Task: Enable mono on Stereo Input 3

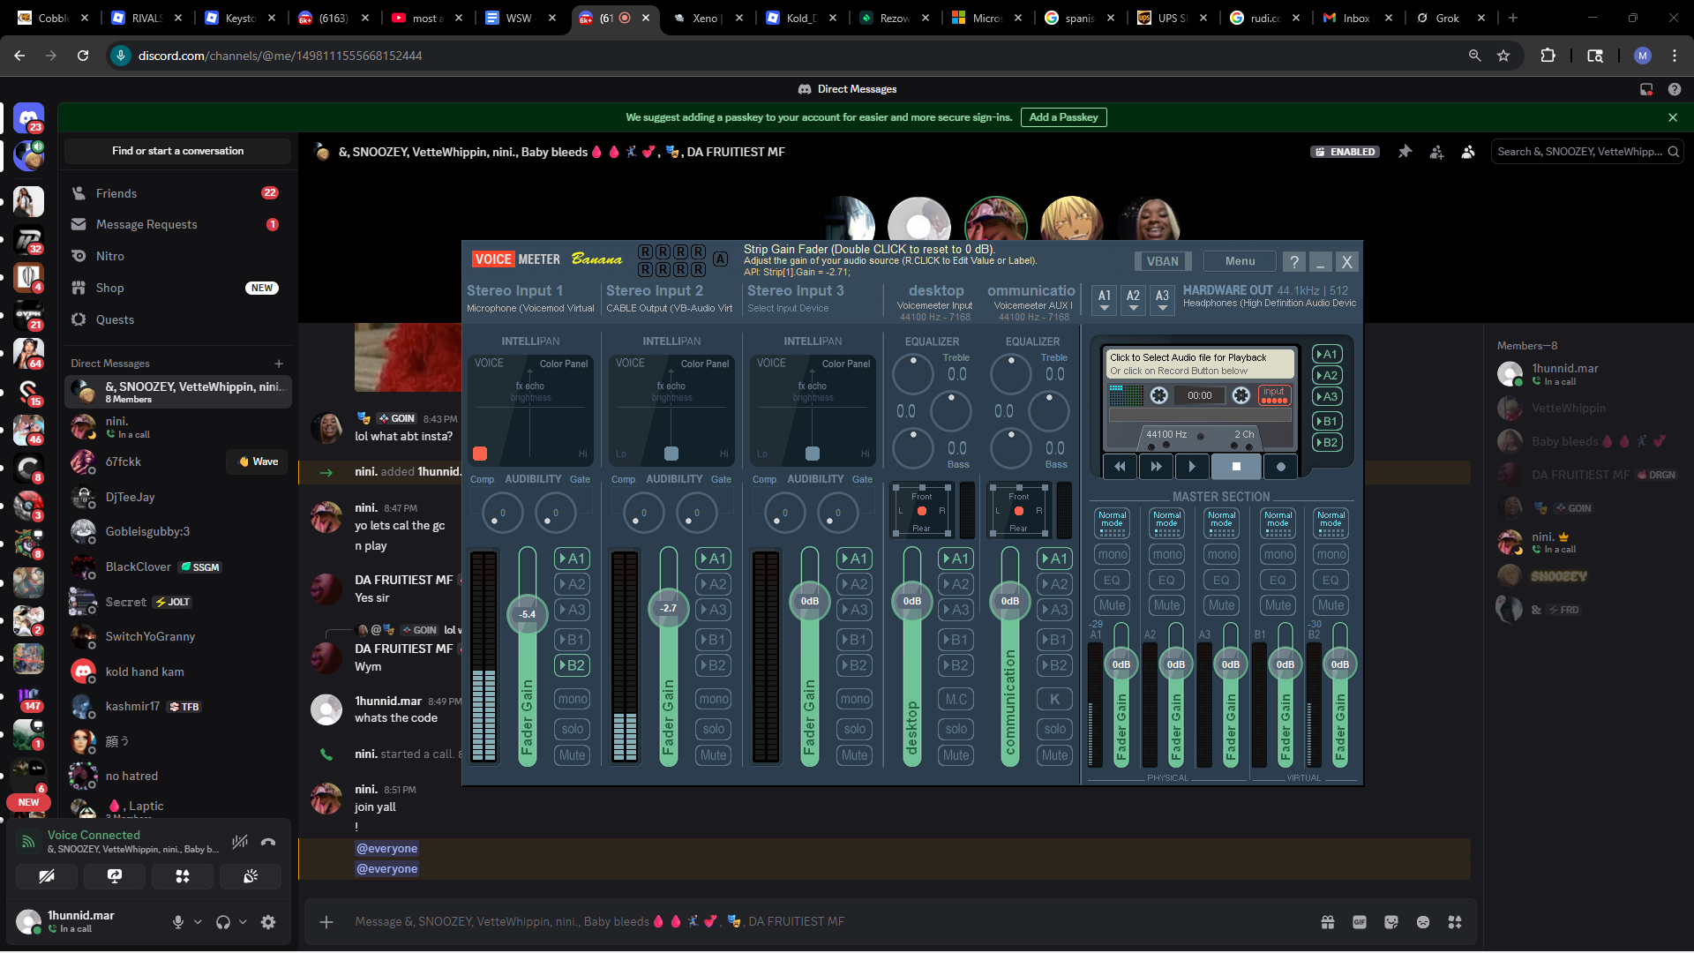Action: tap(854, 699)
